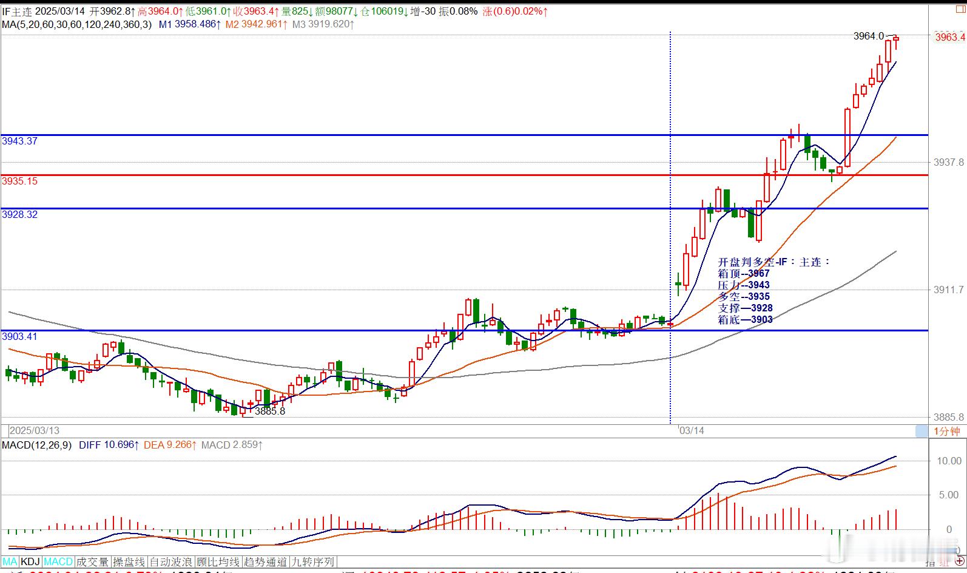Select the 顾比均线 indicator tab
Viewport: 967px width, 573px height.
(218, 562)
